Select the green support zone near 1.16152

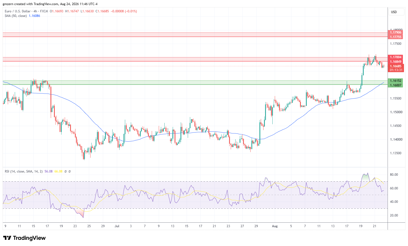tap(195, 83)
